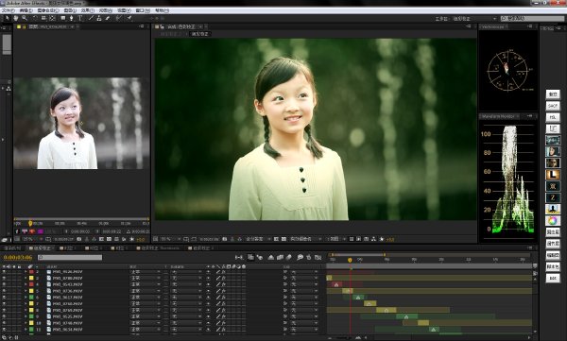Hide layer 10 with its eye toggle
Screen dimensions: 567x341
(x=4, y=323)
